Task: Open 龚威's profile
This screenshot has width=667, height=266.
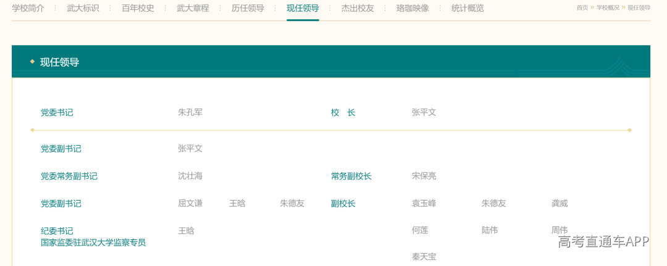Action: coord(560,204)
